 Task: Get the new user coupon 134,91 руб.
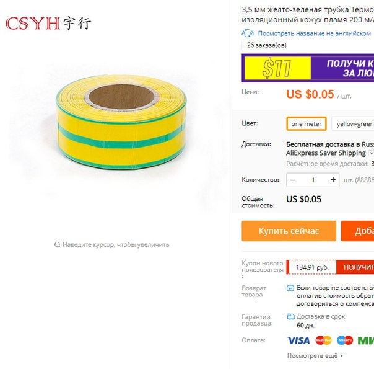tap(355, 267)
